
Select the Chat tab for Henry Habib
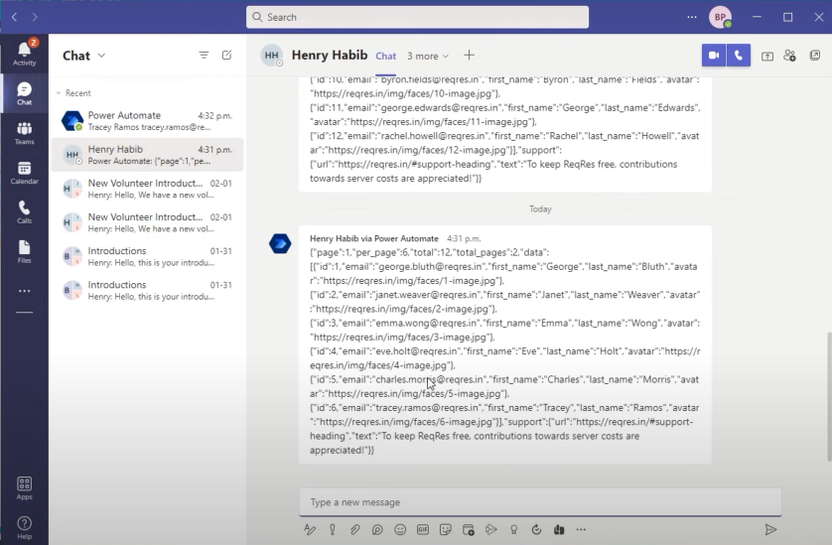(x=386, y=56)
